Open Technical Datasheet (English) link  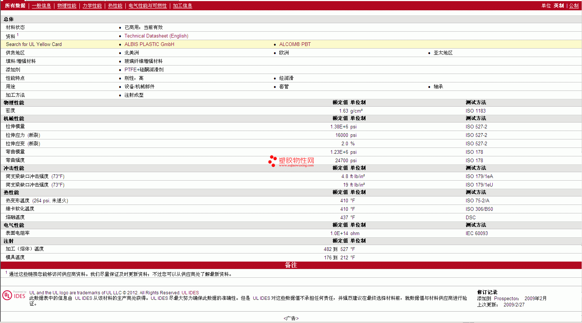click(156, 36)
